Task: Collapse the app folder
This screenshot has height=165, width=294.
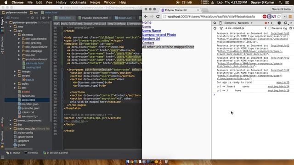Action: point(11,31)
